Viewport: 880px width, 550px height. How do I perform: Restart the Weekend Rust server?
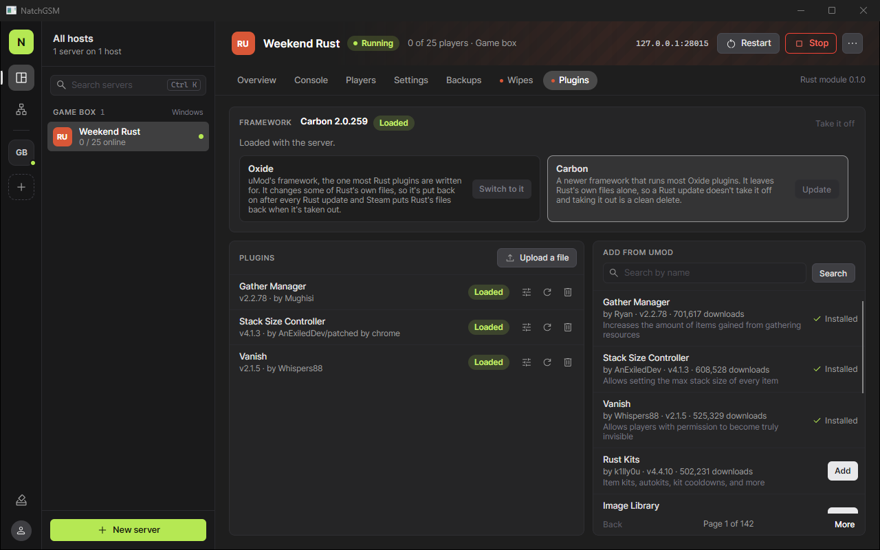coord(749,43)
